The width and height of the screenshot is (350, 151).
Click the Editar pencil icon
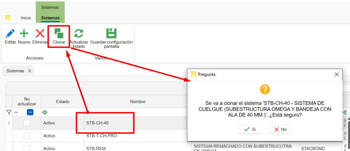(10, 34)
